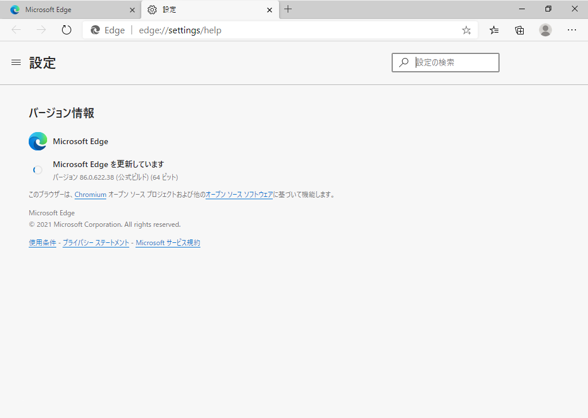Open the settings hamburger menu
The image size is (588, 418).
16,62
